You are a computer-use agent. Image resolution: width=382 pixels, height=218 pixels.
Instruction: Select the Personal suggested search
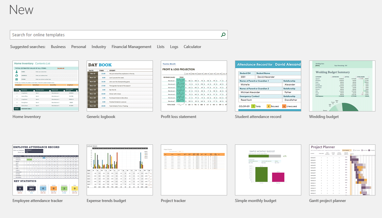click(78, 46)
